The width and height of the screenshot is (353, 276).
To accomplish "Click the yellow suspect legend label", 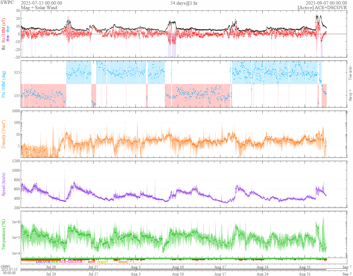I will coord(102,262).
